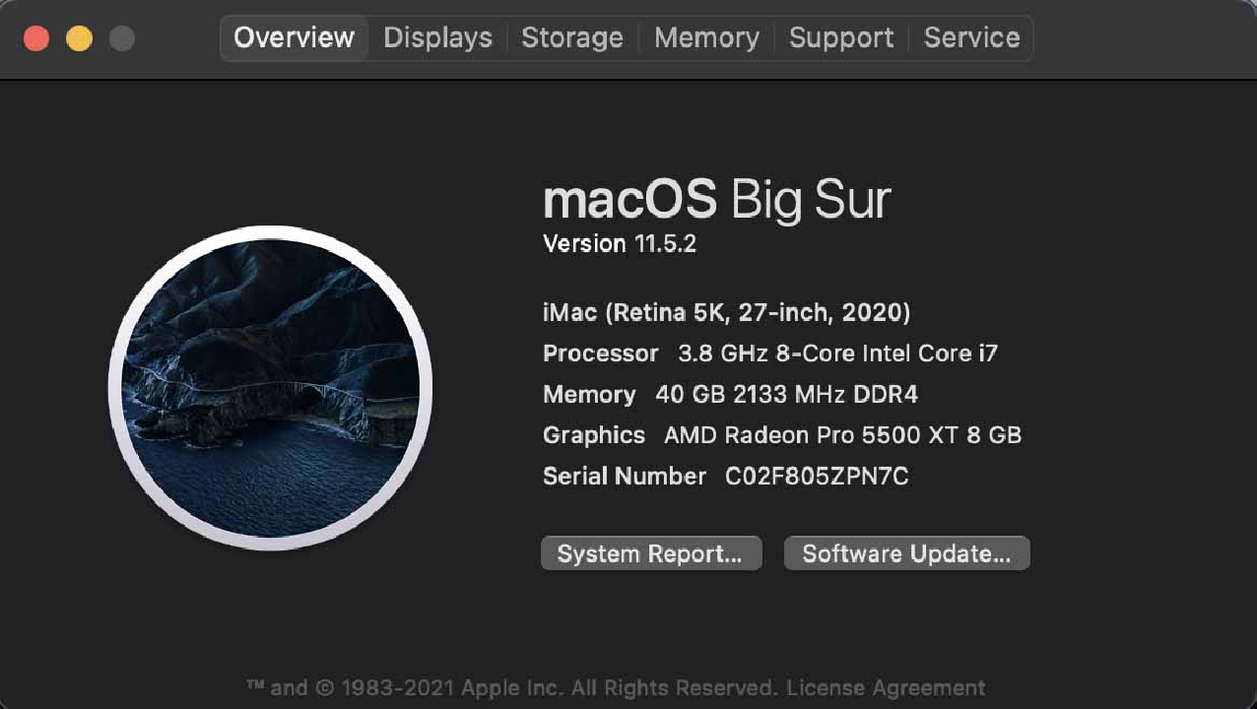1257x709 pixels.
Task: Click the macOS Big Sur circular logo
Action: pyautogui.click(x=270, y=388)
